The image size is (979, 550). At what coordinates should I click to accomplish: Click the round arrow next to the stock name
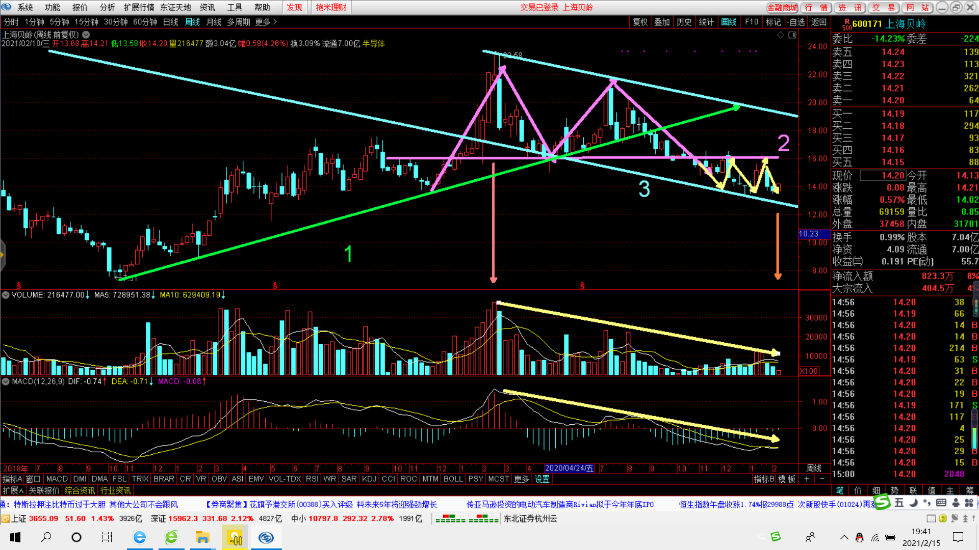[86, 35]
